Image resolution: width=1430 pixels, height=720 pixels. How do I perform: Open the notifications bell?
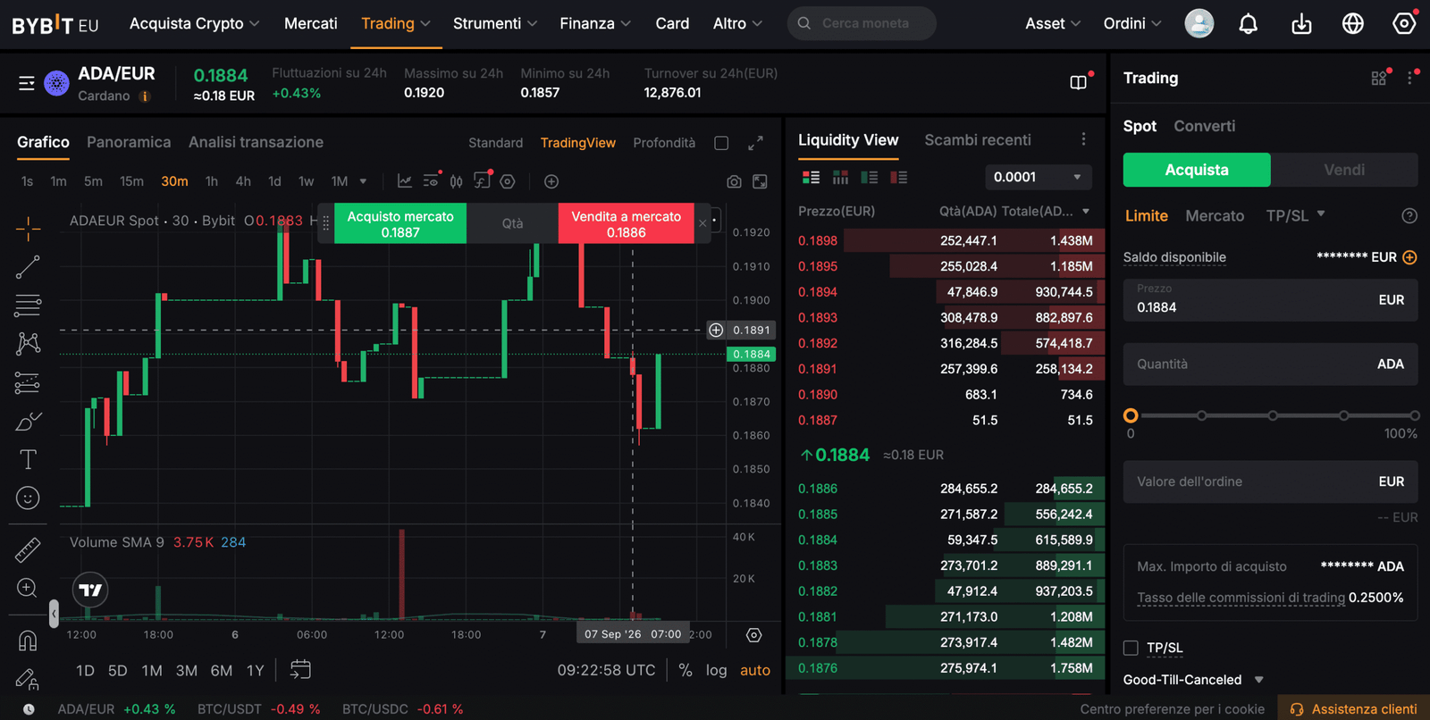click(1249, 24)
